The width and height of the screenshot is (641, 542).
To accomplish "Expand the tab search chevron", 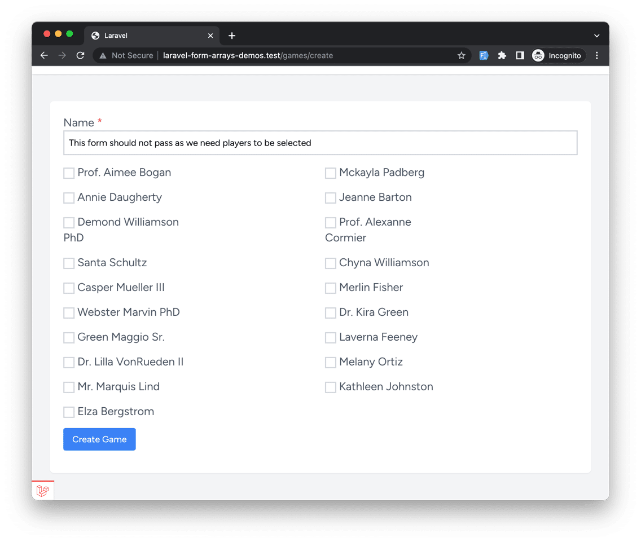I will (596, 36).
